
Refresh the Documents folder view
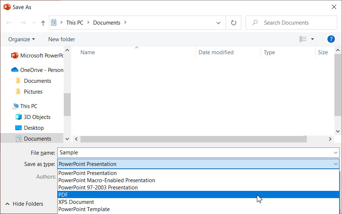pyautogui.click(x=234, y=23)
